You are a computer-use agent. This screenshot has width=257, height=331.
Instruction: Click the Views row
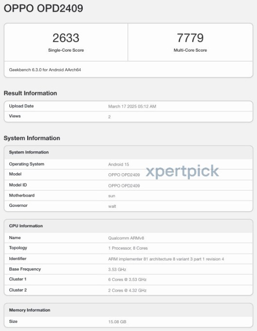(x=128, y=116)
